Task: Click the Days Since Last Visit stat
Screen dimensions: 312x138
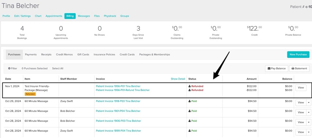Action: coord(138,32)
